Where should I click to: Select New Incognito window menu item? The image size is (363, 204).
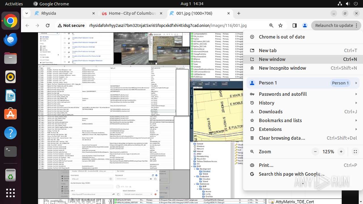pos(303,68)
